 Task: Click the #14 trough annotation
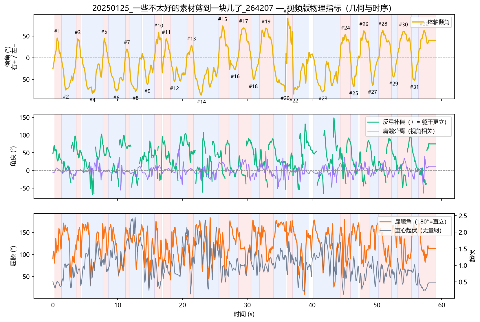point(201,101)
